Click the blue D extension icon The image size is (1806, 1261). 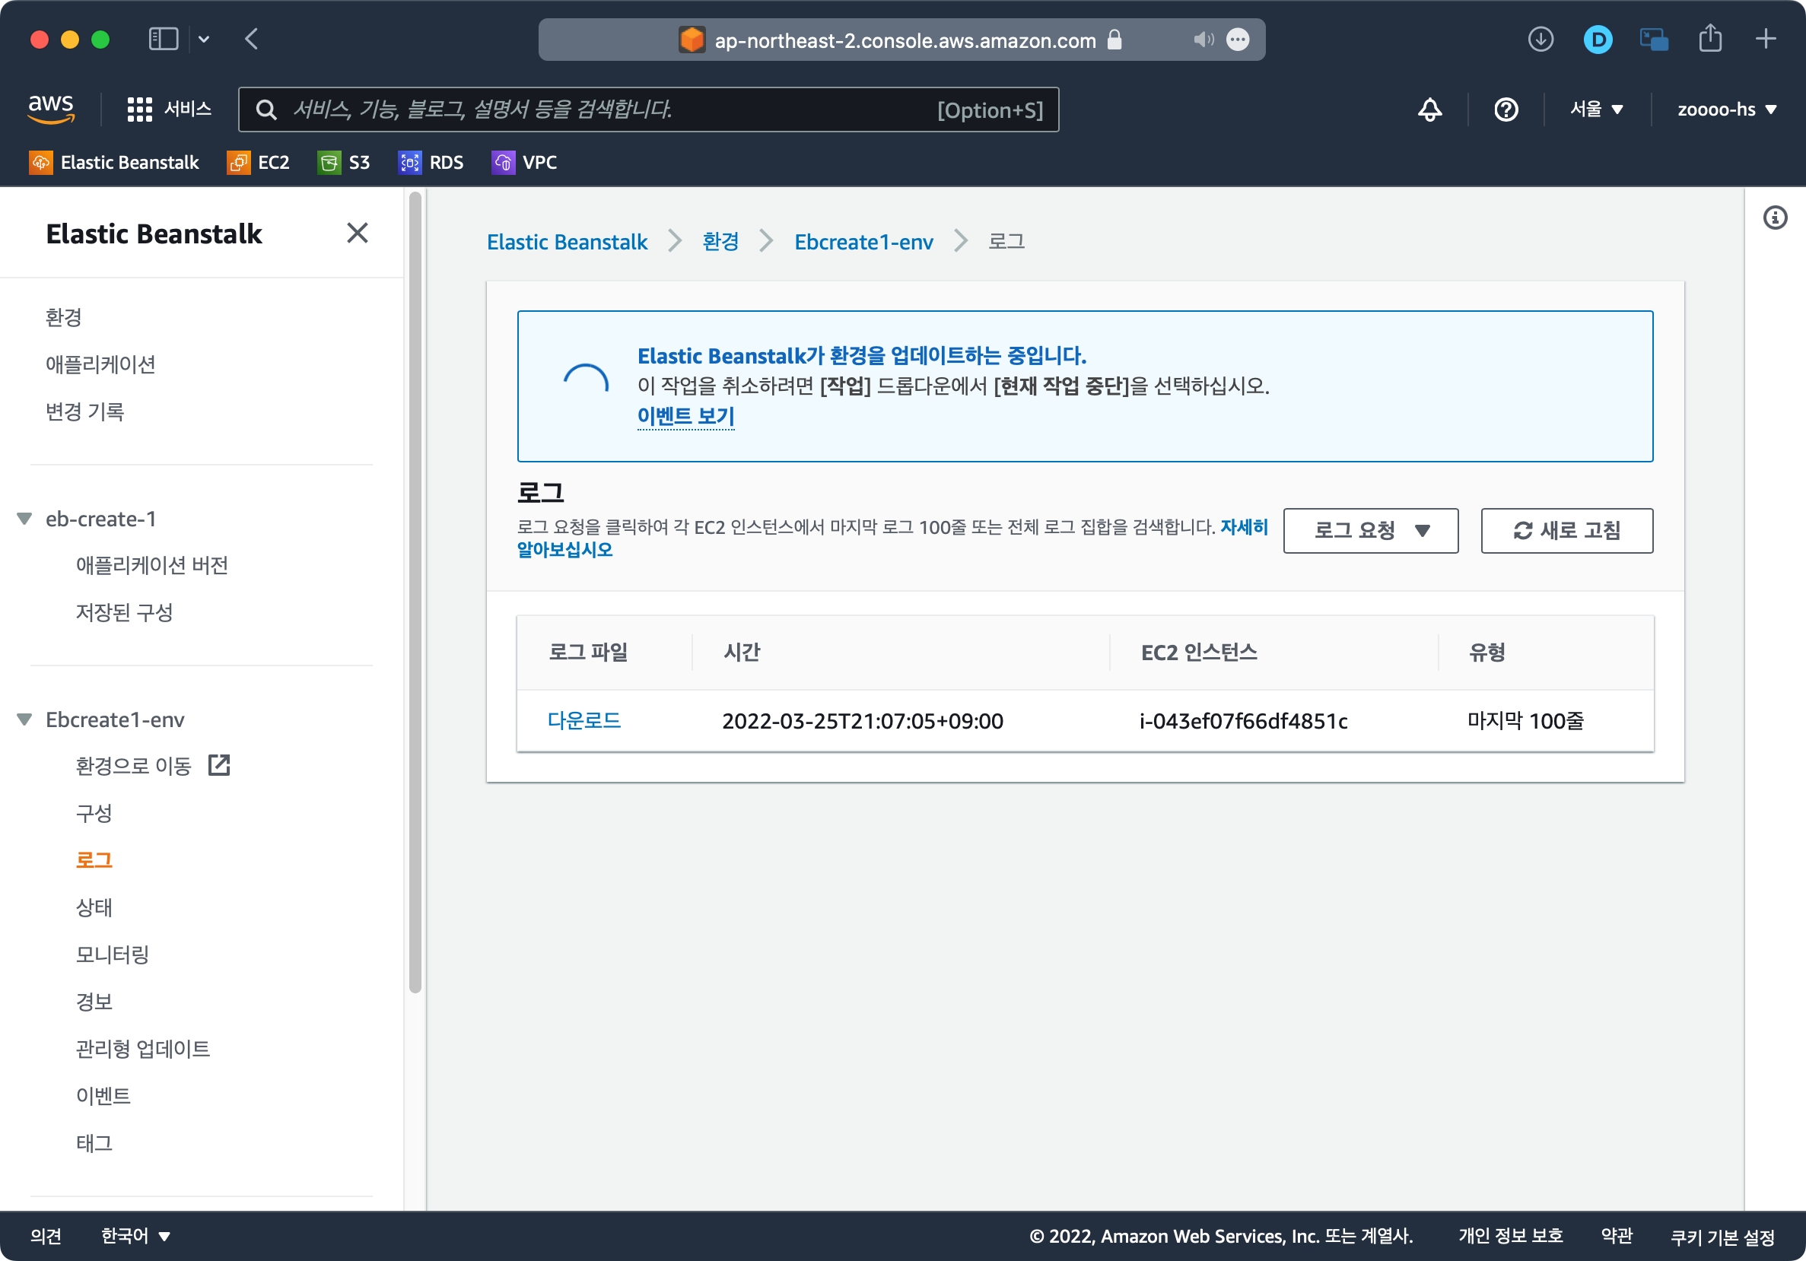pos(1597,40)
